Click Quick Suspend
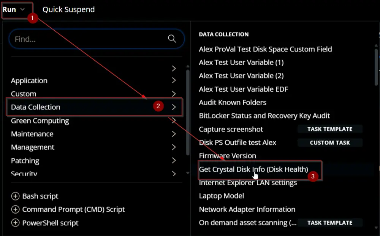This screenshot has height=236, width=380. [68, 10]
